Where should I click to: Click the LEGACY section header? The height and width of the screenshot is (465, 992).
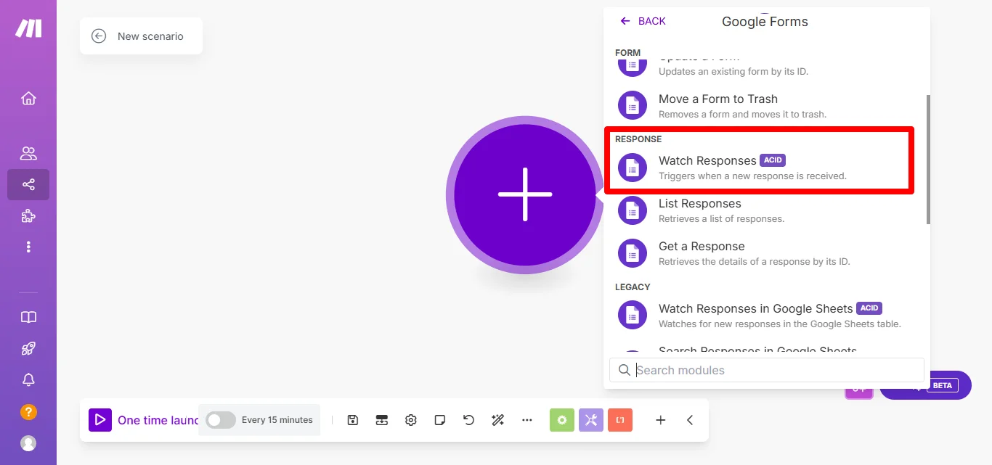coord(633,287)
